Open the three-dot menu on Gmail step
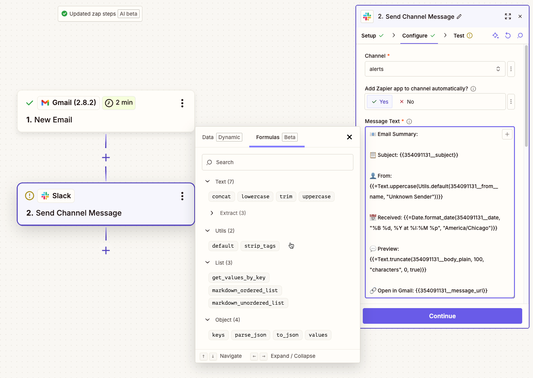 click(182, 103)
